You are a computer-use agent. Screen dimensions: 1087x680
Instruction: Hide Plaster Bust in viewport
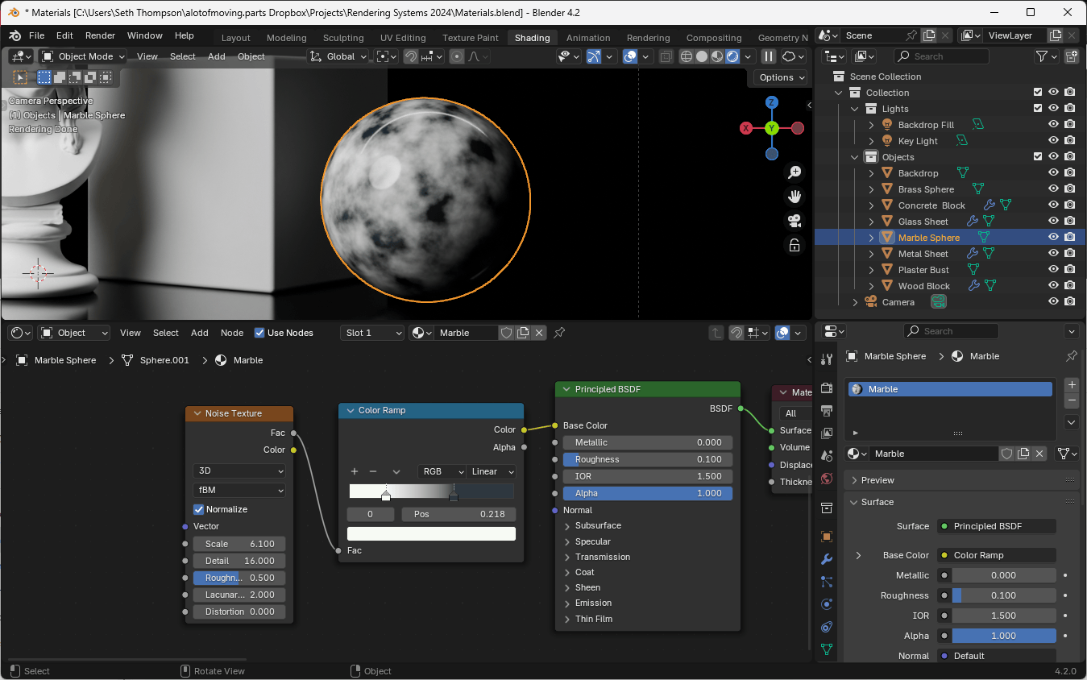pyautogui.click(x=1053, y=270)
